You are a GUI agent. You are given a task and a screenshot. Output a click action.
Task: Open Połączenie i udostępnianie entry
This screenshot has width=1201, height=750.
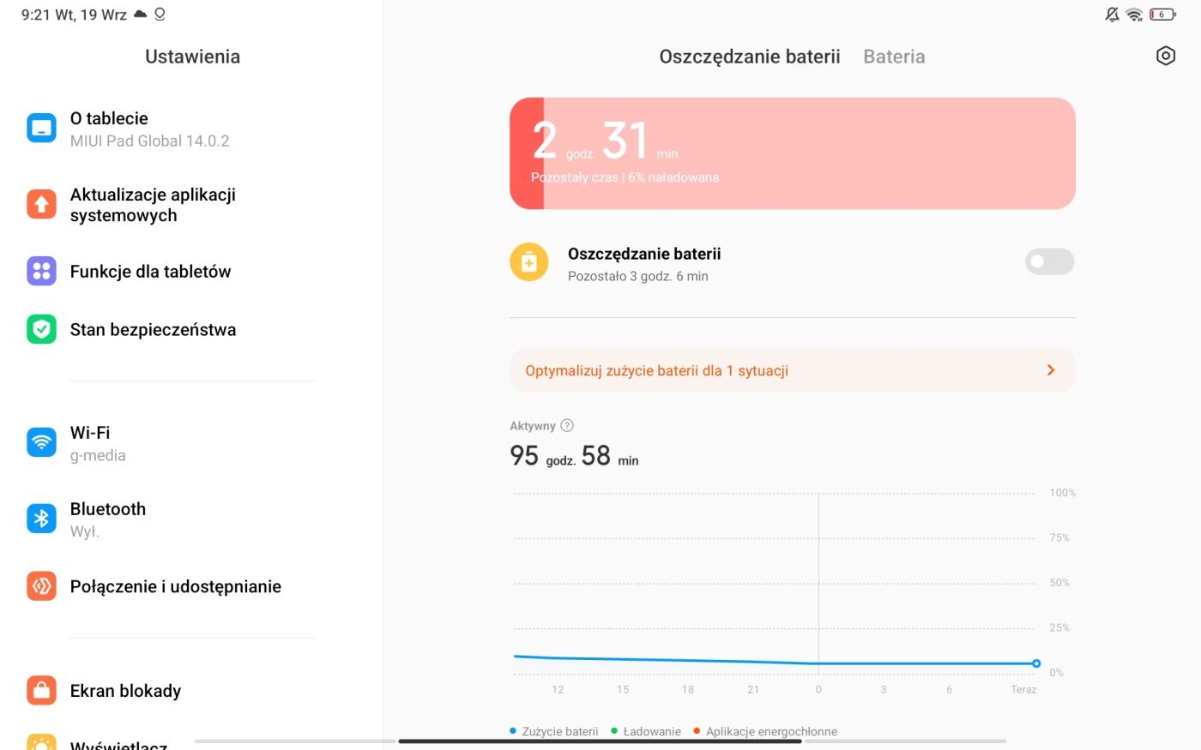click(x=192, y=586)
